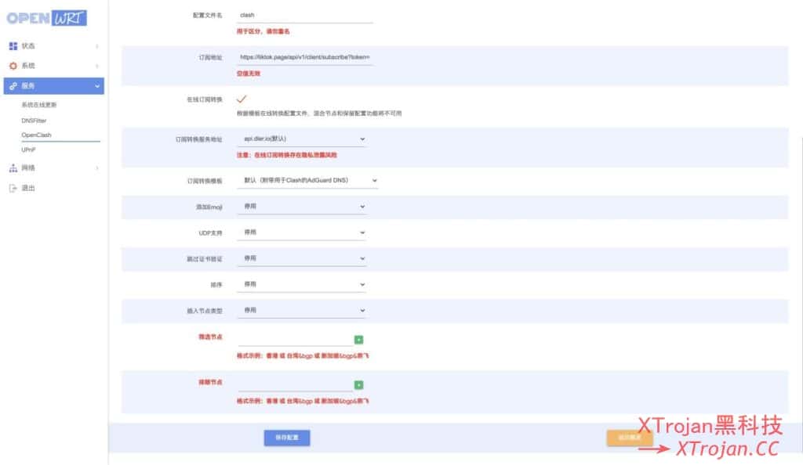Screen dimensions: 803x465
Task: Click the 网络 (Network) sidebar icon
Action: tap(13, 166)
